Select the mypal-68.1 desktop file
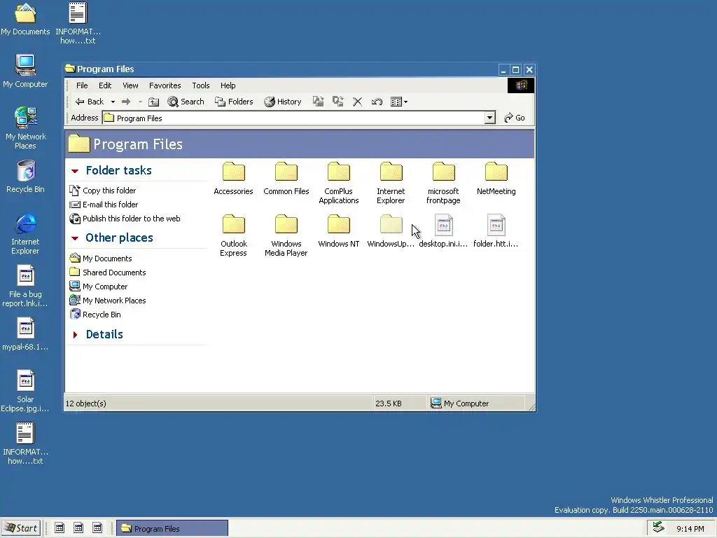The height and width of the screenshot is (538, 717). [25, 334]
